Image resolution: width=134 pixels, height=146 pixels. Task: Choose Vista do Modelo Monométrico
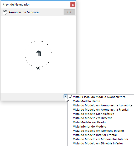click(101, 114)
